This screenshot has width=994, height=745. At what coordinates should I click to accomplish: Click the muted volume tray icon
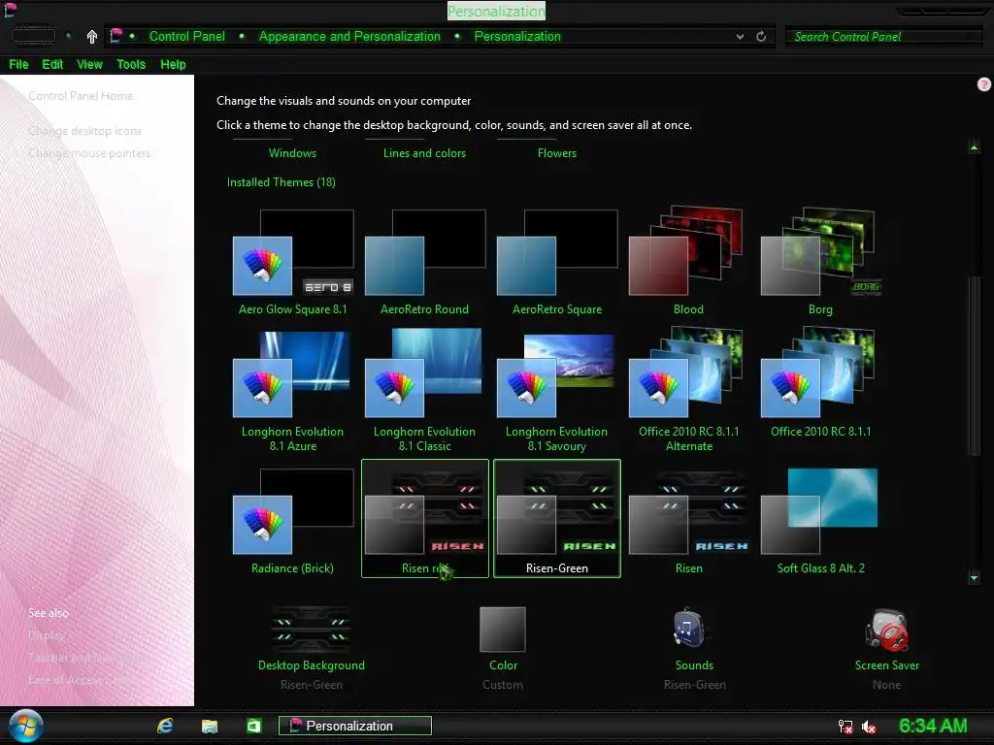[869, 727]
